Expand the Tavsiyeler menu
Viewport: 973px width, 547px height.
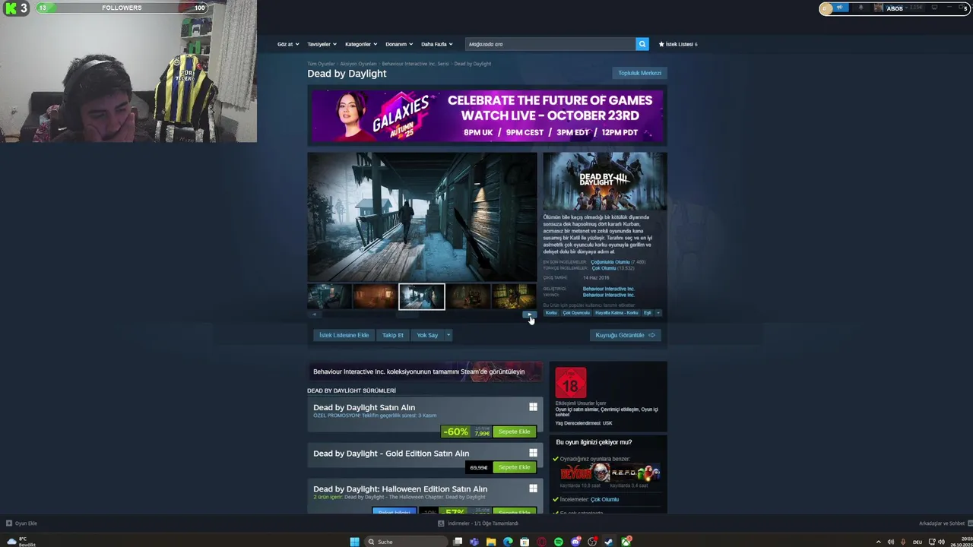[322, 44]
